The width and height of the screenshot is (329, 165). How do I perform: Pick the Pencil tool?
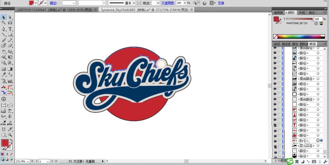10,40
